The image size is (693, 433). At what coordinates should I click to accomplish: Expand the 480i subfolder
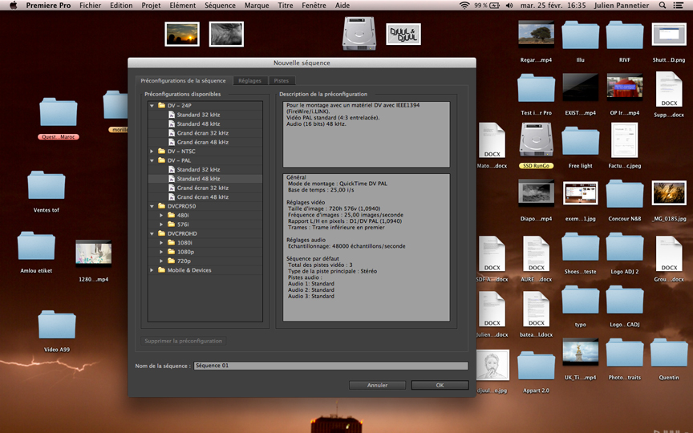[161, 215]
